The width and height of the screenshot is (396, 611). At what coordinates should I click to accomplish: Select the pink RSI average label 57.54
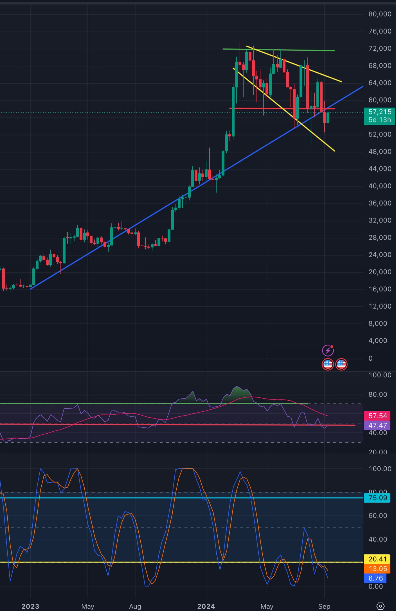click(x=377, y=416)
